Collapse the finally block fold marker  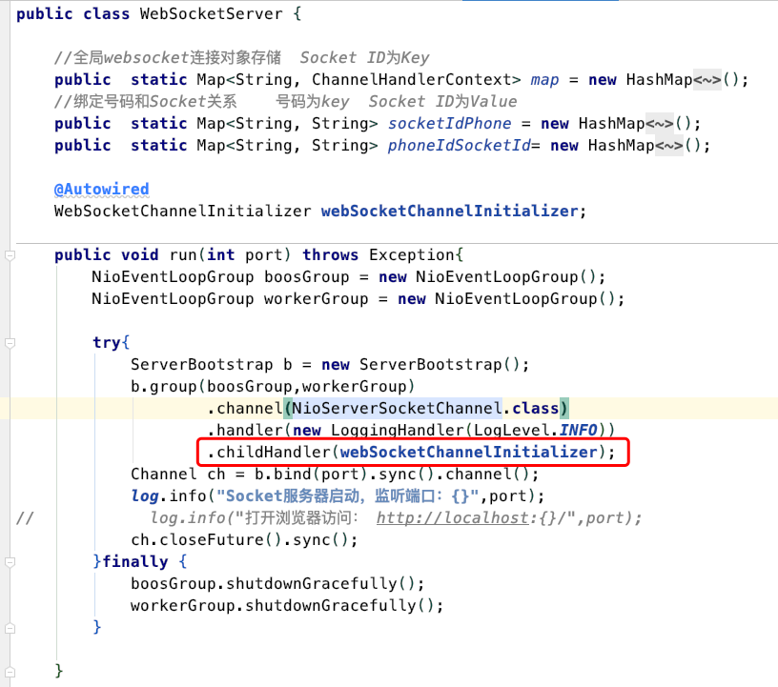[10, 561]
